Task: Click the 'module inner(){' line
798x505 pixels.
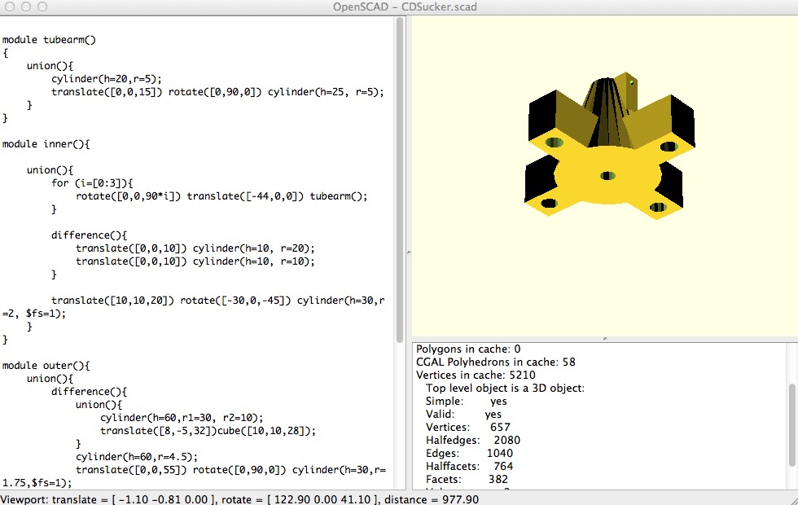Action: [x=46, y=144]
